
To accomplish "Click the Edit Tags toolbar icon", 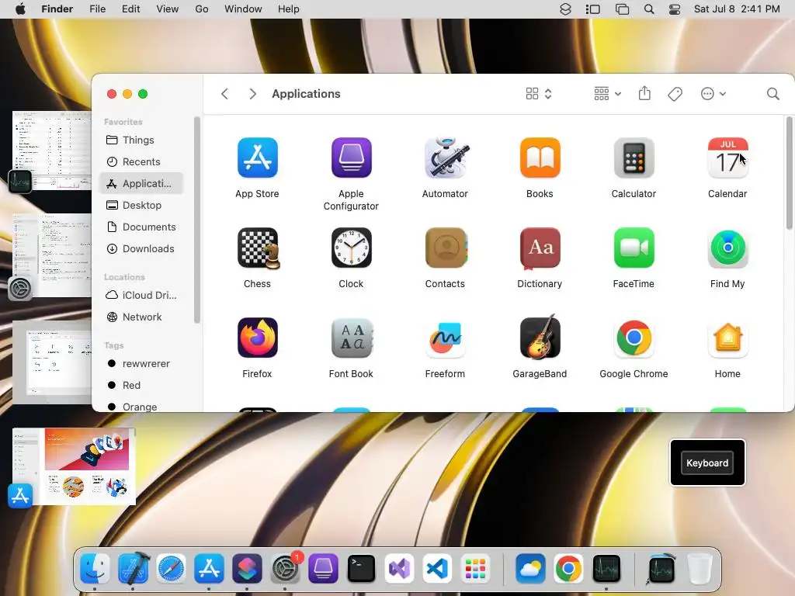I will pyautogui.click(x=675, y=94).
